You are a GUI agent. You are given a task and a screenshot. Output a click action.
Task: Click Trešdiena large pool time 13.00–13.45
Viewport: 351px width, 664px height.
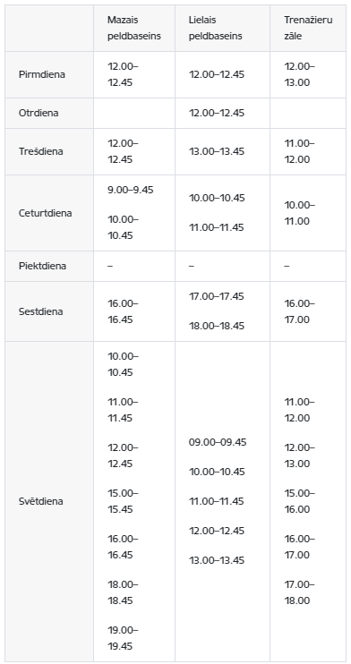[217, 151]
